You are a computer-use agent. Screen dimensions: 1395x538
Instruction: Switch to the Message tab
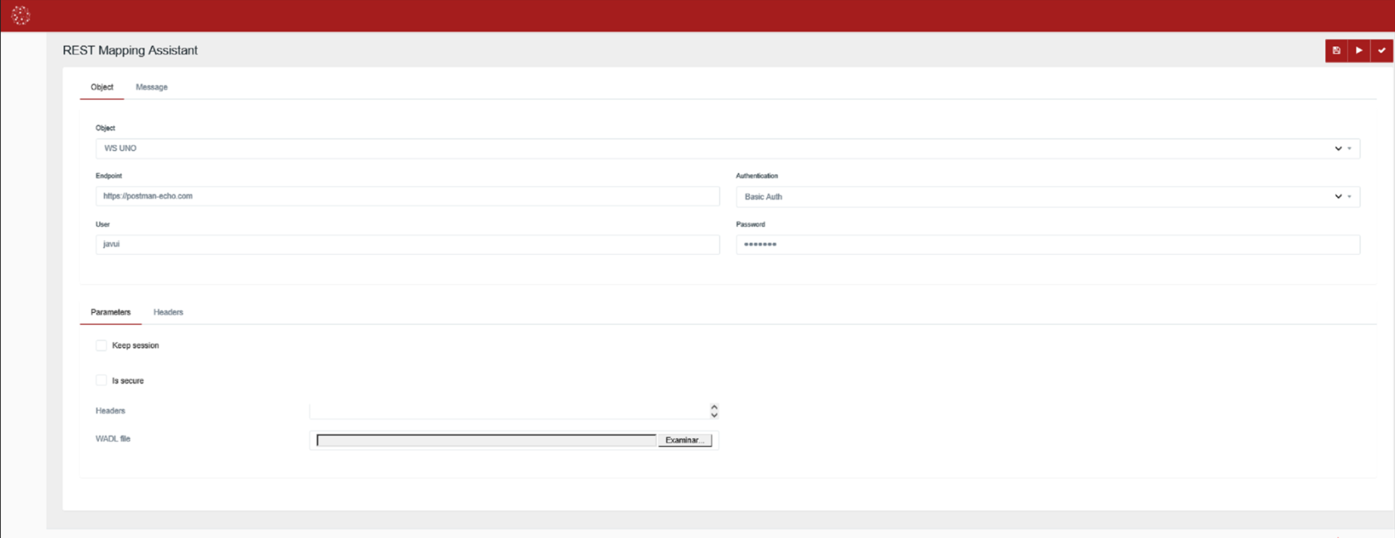pyautogui.click(x=151, y=87)
